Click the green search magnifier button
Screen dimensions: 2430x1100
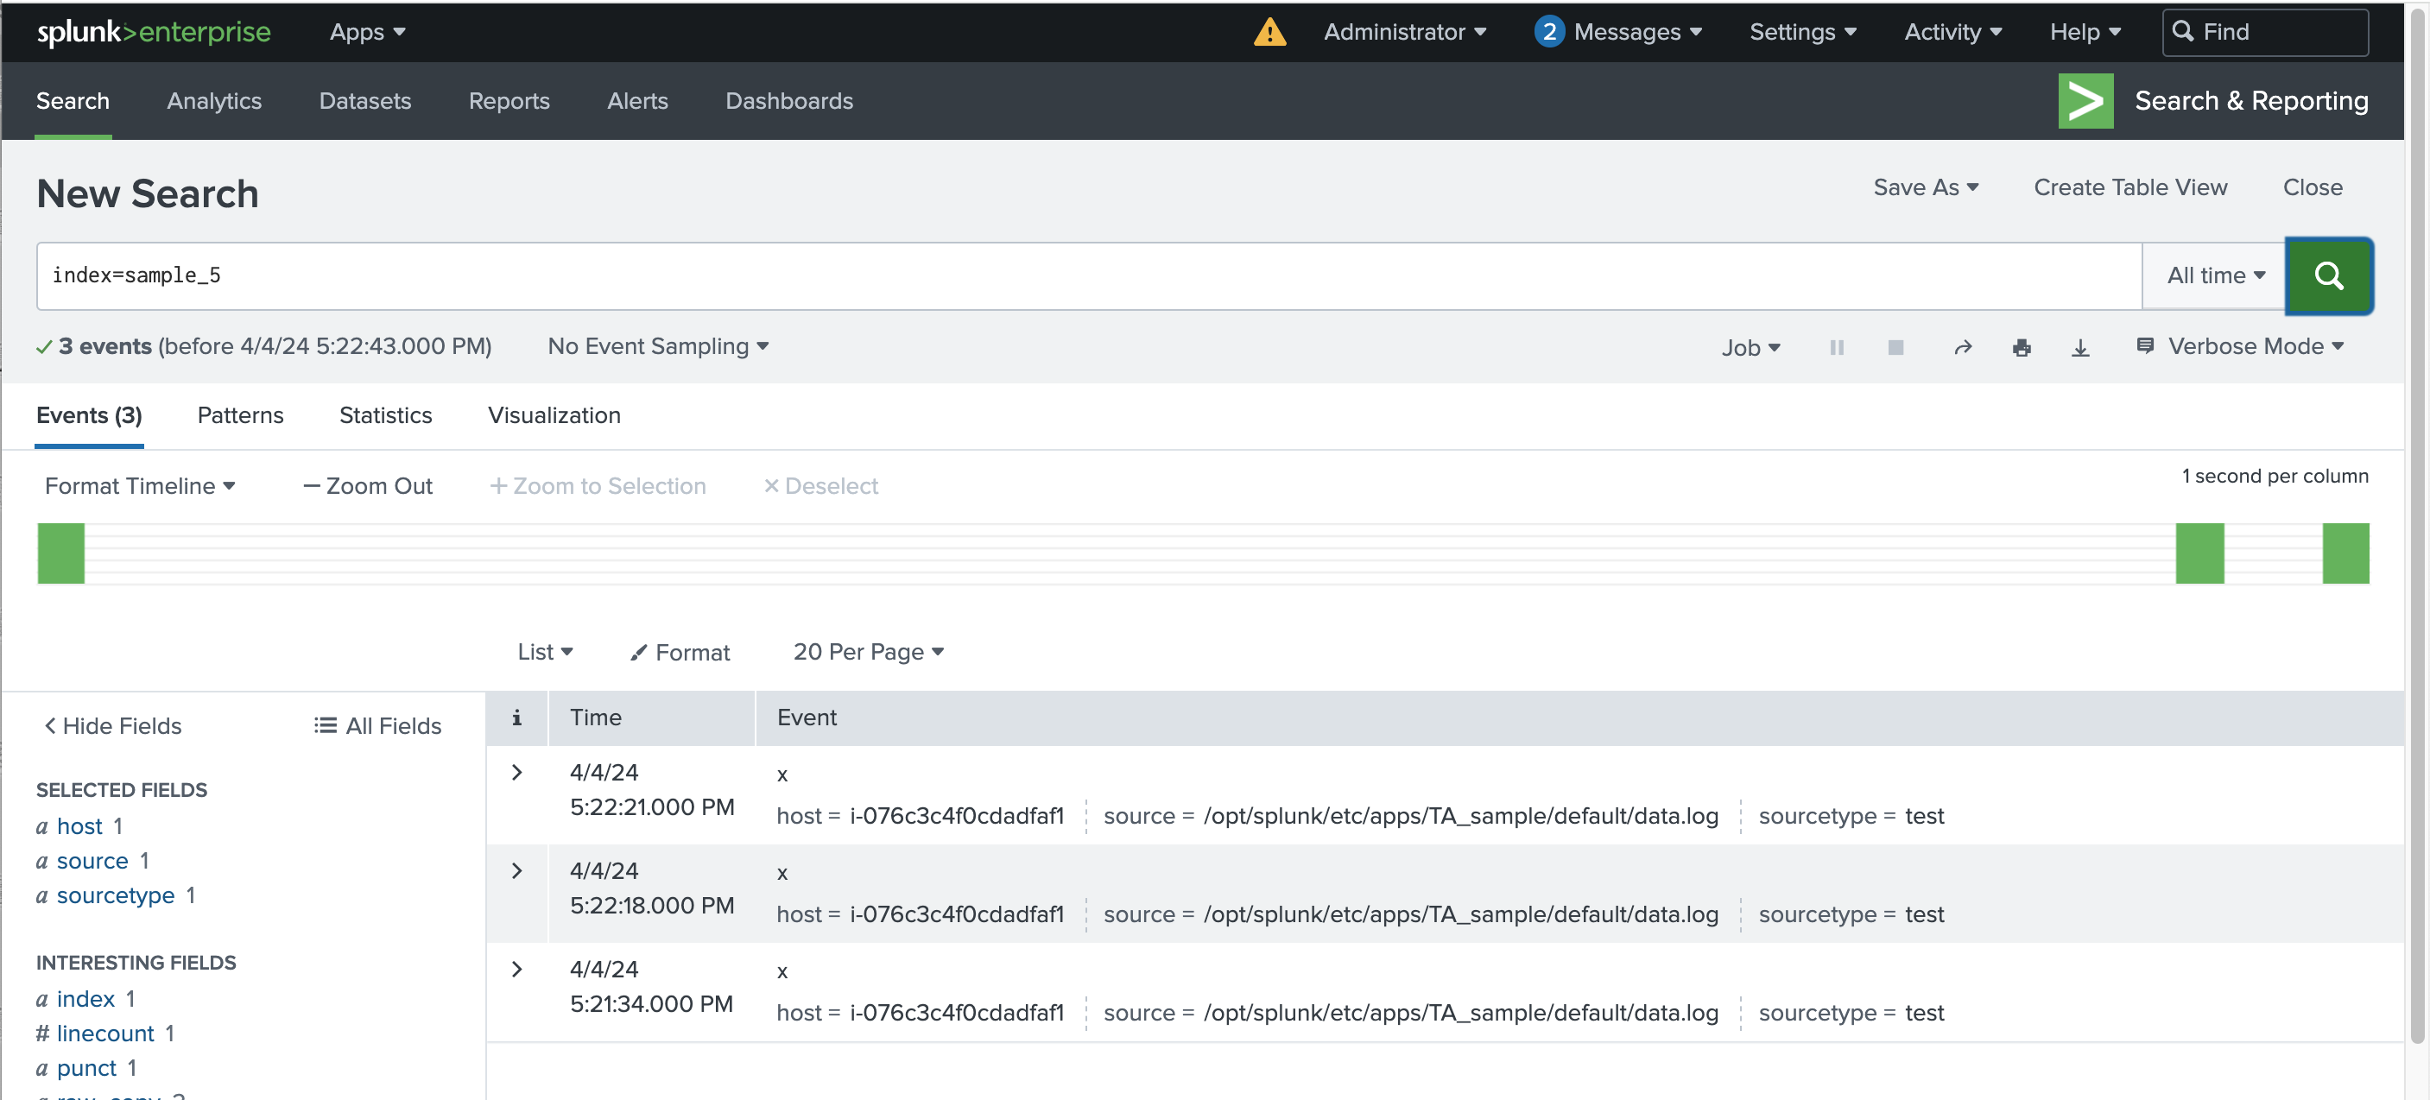tap(2327, 275)
